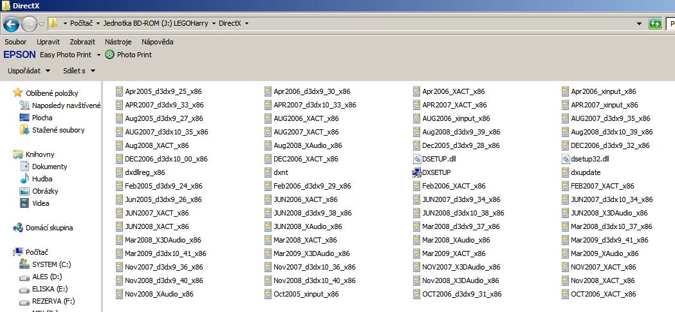The image size is (675, 312).
Task: Select Mar2009_d3dx9_41_x86 file icon
Action: pyautogui.click(x=566, y=240)
